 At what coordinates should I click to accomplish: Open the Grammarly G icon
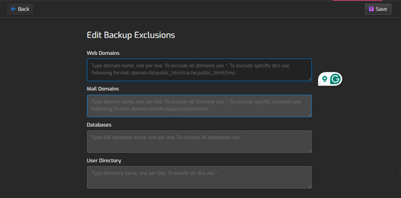(x=336, y=79)
